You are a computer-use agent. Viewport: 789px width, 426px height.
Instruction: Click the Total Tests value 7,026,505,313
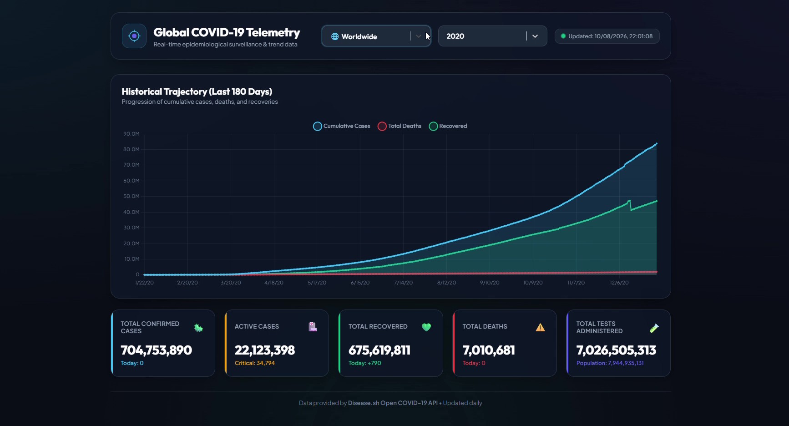(616, 350)
